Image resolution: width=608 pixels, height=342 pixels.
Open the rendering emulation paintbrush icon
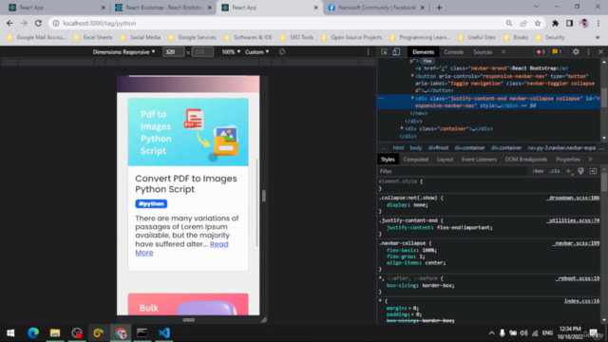580,171
